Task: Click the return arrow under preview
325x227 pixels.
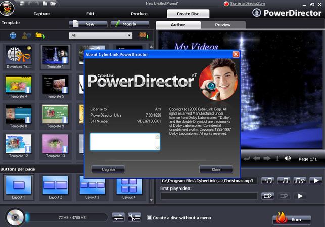Action: pyautogui.click(x=246, y=159)
